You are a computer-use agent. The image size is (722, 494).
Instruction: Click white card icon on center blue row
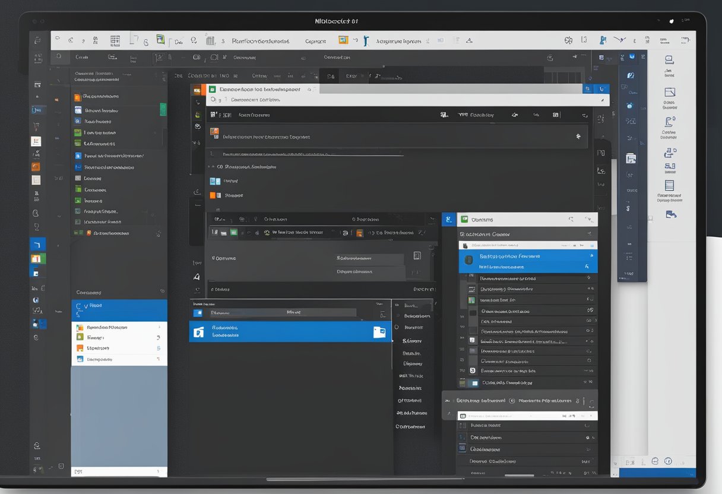click(379, 332)
